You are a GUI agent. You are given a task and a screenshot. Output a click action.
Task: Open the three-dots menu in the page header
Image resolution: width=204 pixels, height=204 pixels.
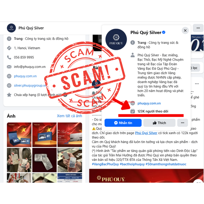pyautogui.click(x=198, y=28)
